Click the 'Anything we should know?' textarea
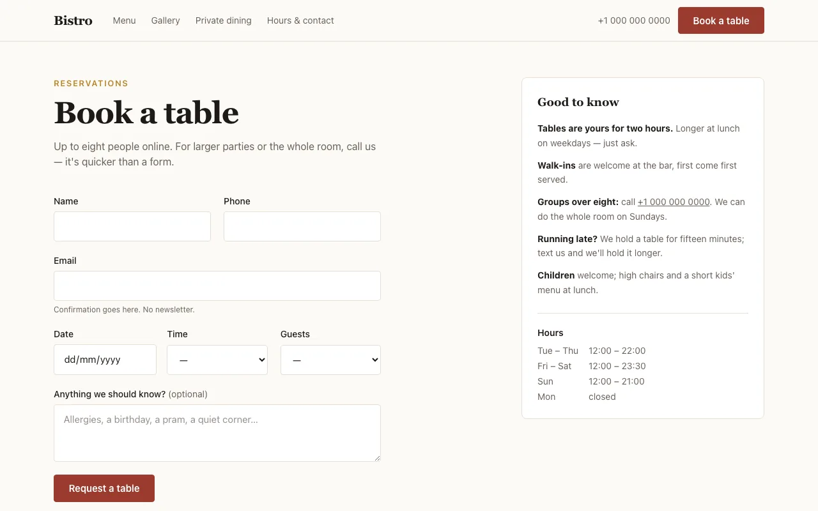818x511 pixels. pos(217,433)
